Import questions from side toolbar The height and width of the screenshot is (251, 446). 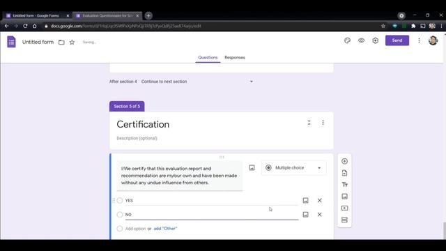pyautogui.click(x=344, y=173)
